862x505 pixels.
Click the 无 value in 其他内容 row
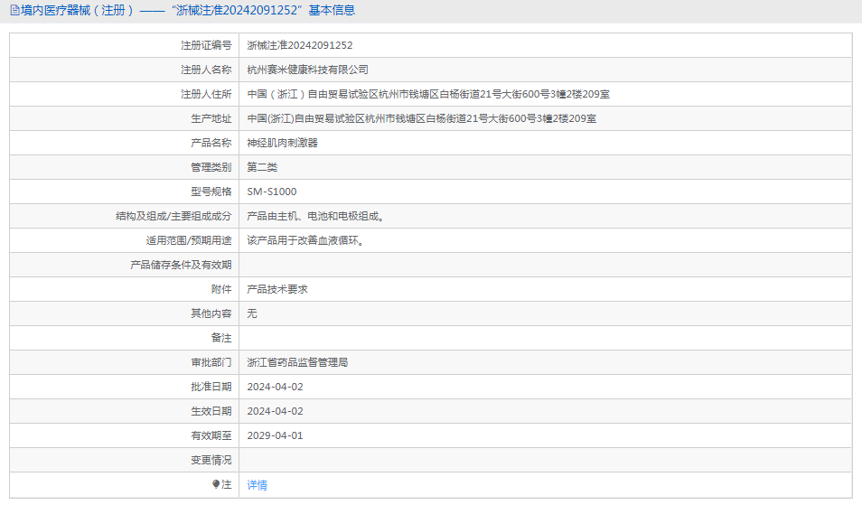[x=252, y=313]
